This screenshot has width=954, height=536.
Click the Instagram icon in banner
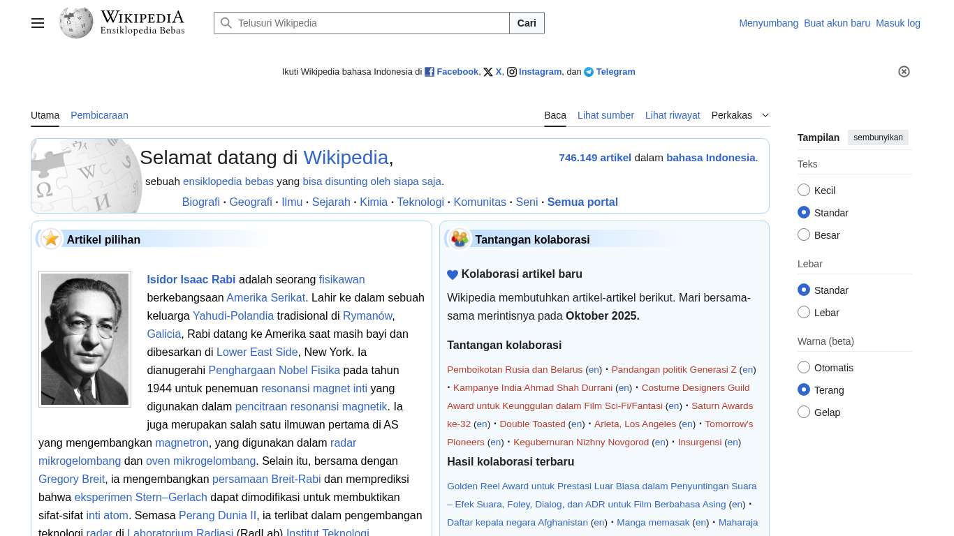click(x=512, y=72)
